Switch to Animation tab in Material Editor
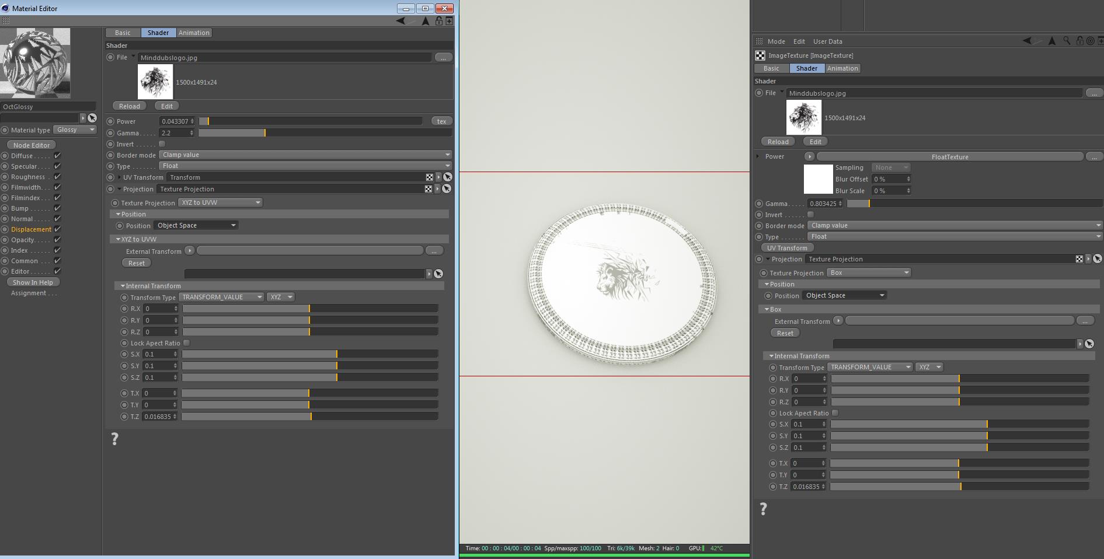This screenshot has width=1104, height=559. (194, 33)
